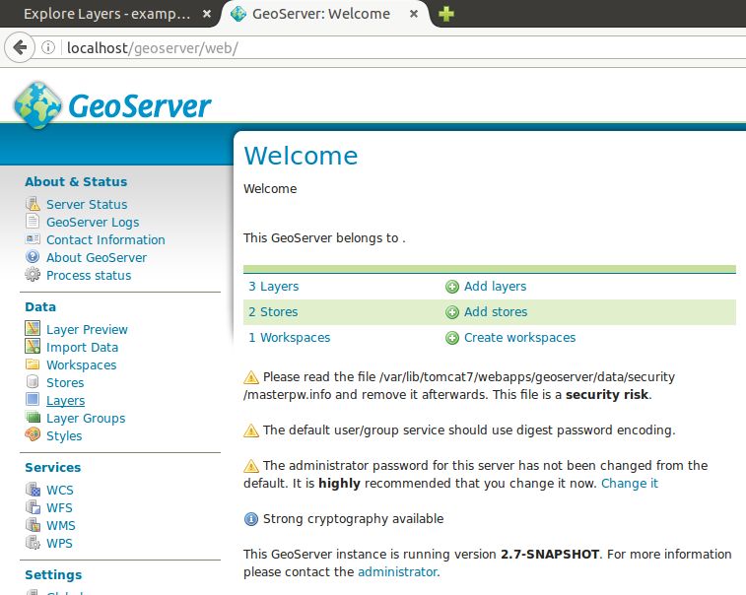Image resolution: width=746 pixels, height=595 pixels.
Task: Open the GeoServer Logs link
Action: 93,222
